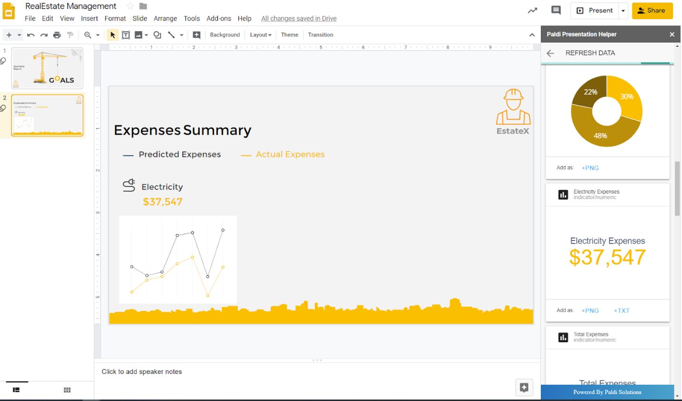Open the Present options dropdown arrow
Screen dimensions: 682x401
coord(623,10)
